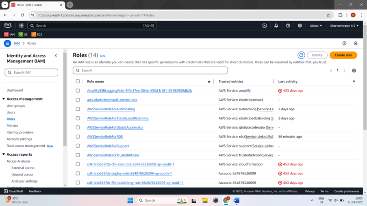Select all roles with header checkbox
This screenshot has width=367, height=206.
click(x=78, y=81)
